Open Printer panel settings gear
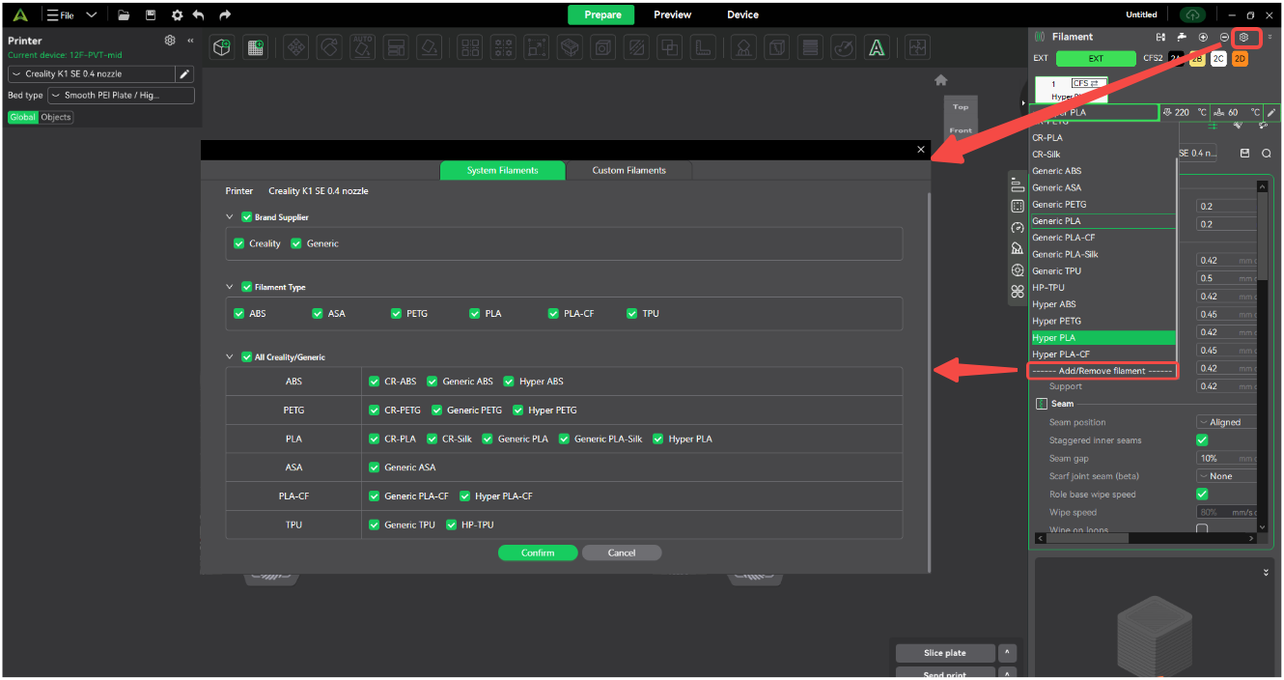 [170, 41]
